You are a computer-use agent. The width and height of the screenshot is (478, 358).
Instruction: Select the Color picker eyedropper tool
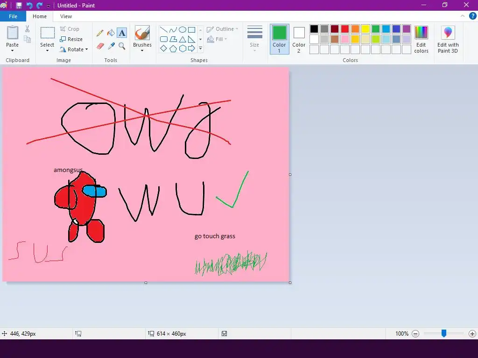(111, 46)
